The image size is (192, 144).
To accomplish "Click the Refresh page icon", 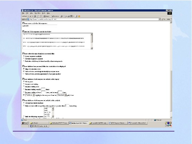I will click(38, 16).
